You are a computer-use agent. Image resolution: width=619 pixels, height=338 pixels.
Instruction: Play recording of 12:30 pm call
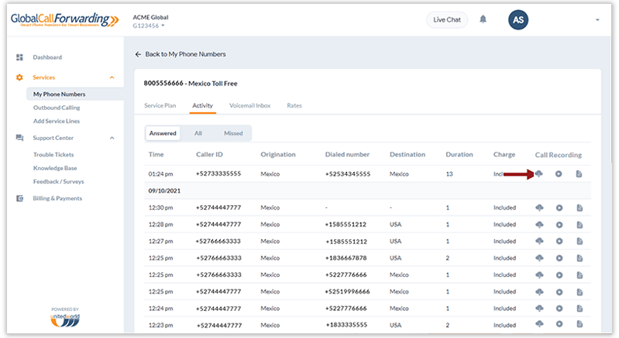pos(559,207)
